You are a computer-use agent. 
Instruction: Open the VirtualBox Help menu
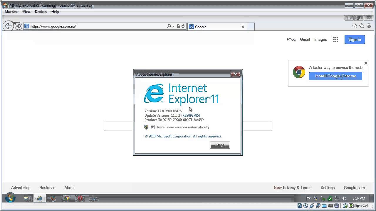tap(55, 12)
